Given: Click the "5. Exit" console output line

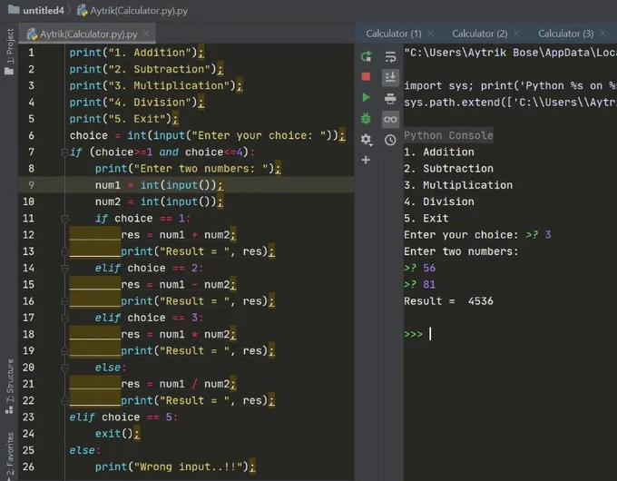Looking at the screenshot, I should coord(426,219).
